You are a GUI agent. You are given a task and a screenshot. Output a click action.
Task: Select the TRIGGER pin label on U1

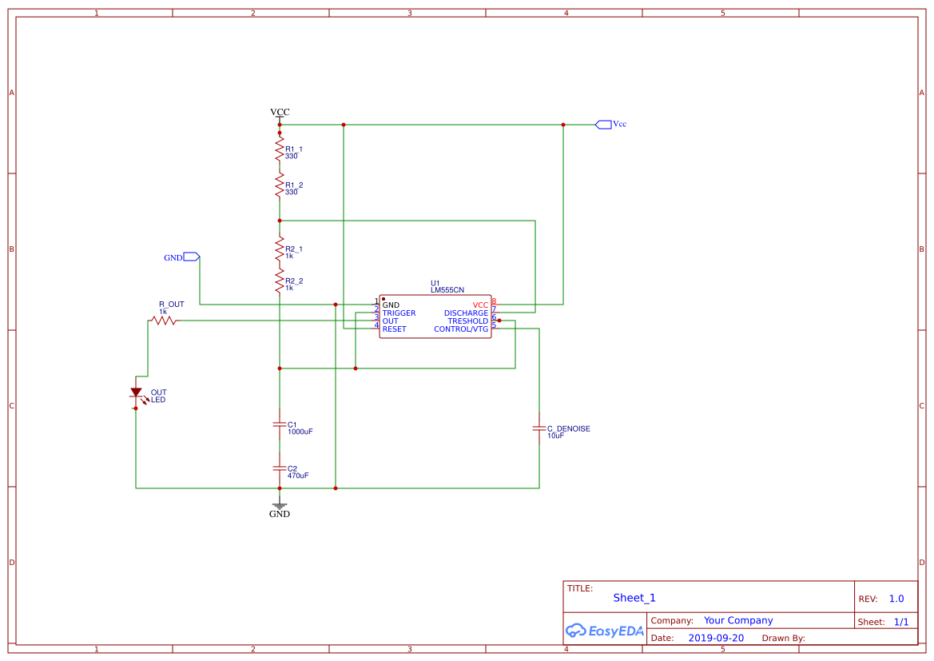[399, 313]
